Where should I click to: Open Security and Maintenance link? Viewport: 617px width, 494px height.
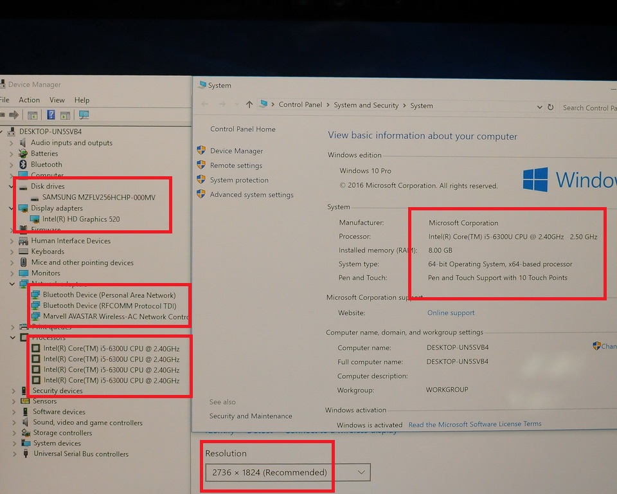[251, 416]
